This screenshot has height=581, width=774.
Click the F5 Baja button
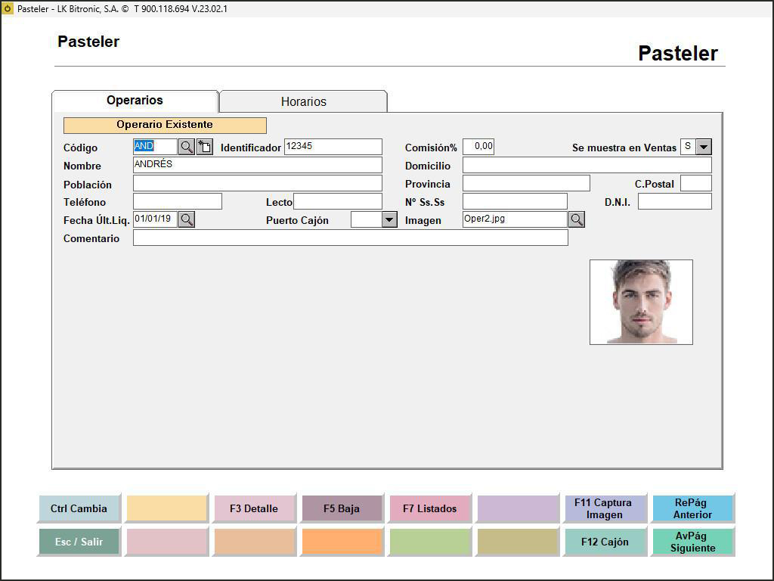point(342,508)
